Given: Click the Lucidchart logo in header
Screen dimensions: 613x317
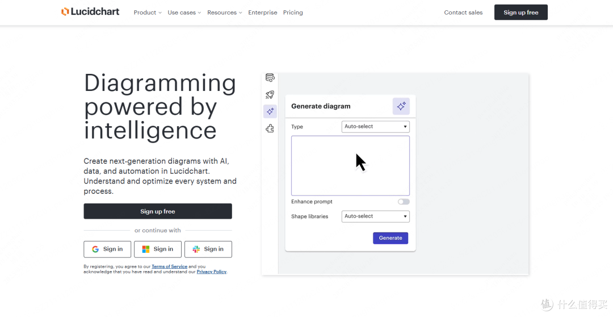Looking at the screenshot, I should pyautogui.click(x=90, y=12).
